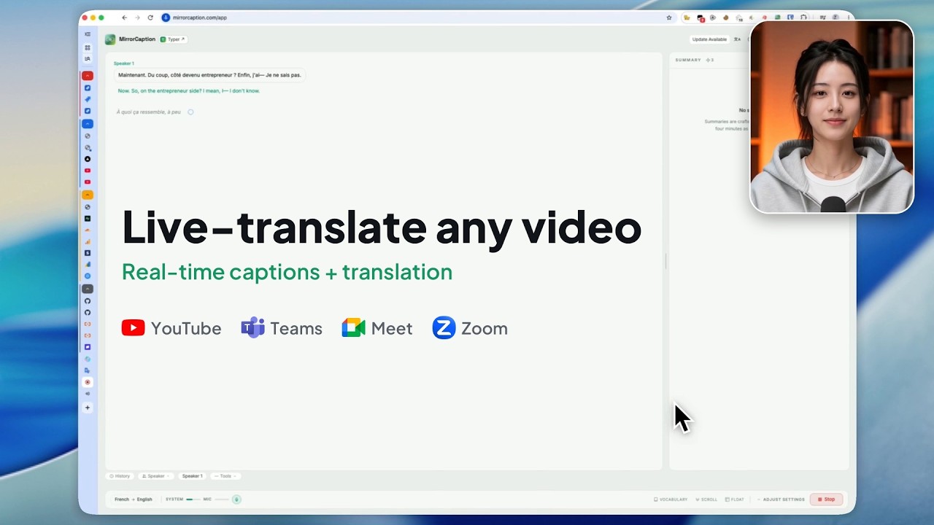Open site info icon in address bar
The image size is (934, 525).
(x=166, y=17)
